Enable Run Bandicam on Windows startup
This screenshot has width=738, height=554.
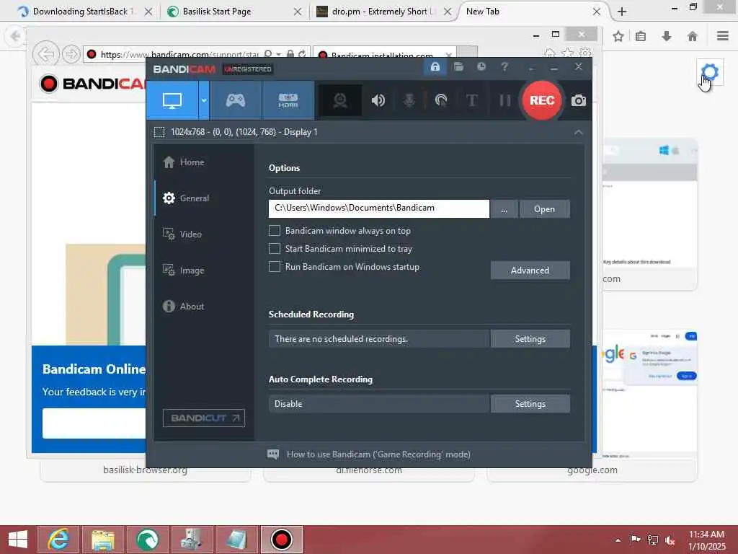click(x=275, y=267)
